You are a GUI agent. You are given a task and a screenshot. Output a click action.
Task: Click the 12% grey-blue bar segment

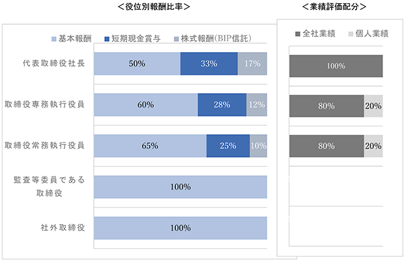point(257,105)
